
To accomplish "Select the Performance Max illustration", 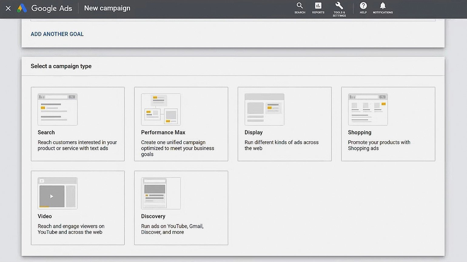I will 161,110.
